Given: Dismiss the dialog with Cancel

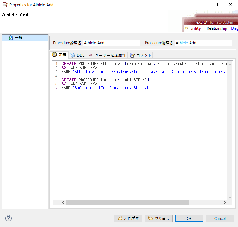Looking at the screenshot, I should (x=220, y=219).
